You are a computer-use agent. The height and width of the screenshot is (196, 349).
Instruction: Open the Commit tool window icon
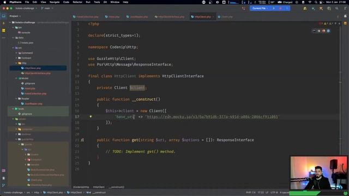(4, 23)
